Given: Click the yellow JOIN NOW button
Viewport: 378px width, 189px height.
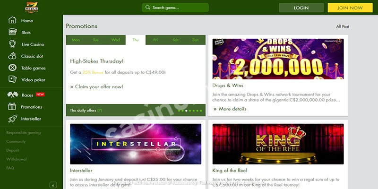Looking at the screenshot, I should [350, 8].
